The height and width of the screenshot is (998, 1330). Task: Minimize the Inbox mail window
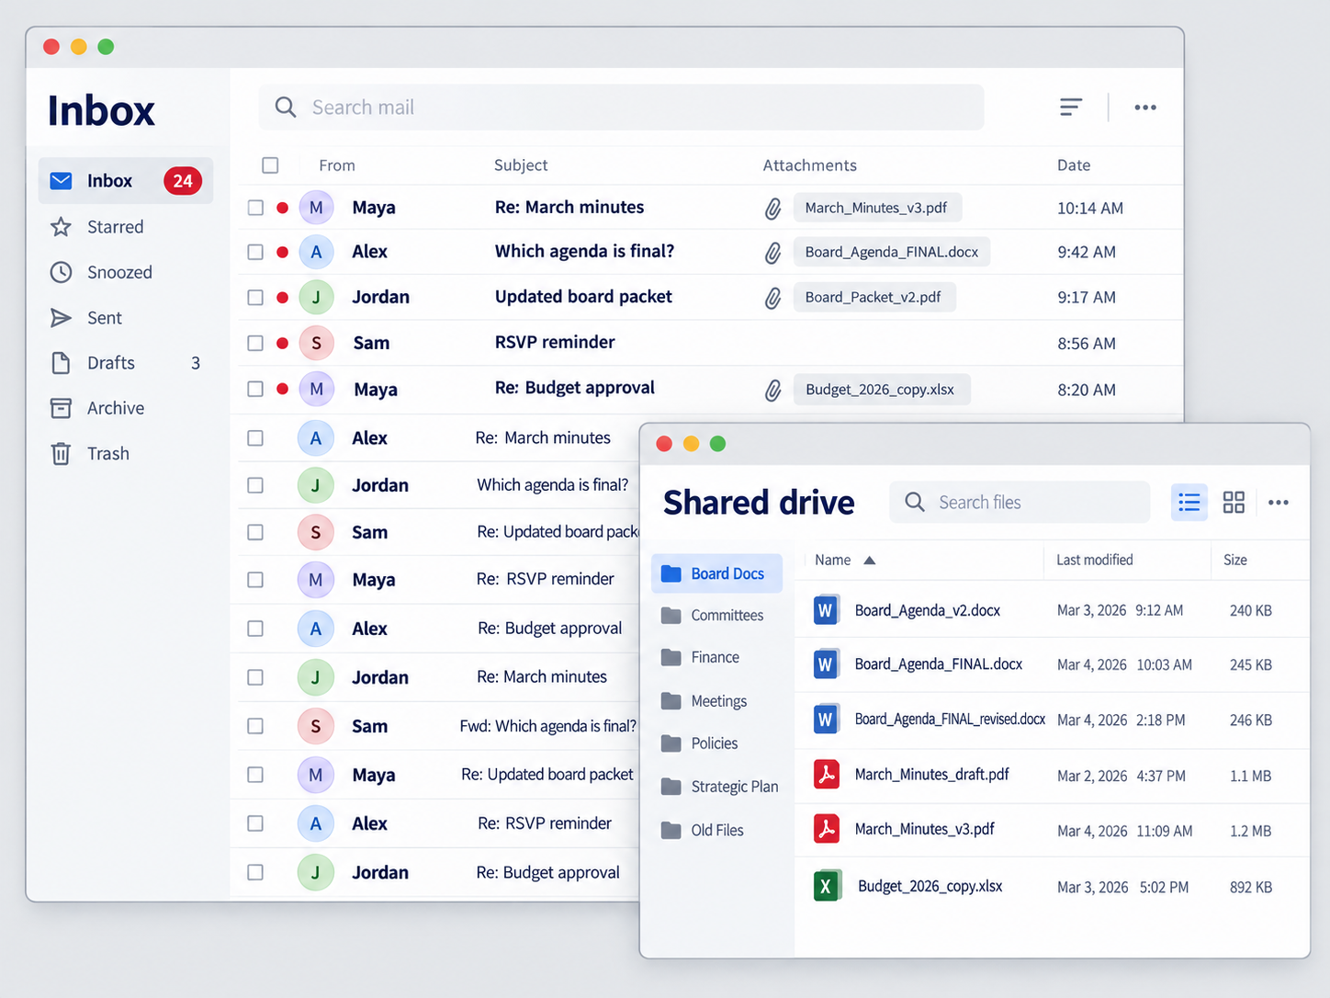tap(79, 47)
